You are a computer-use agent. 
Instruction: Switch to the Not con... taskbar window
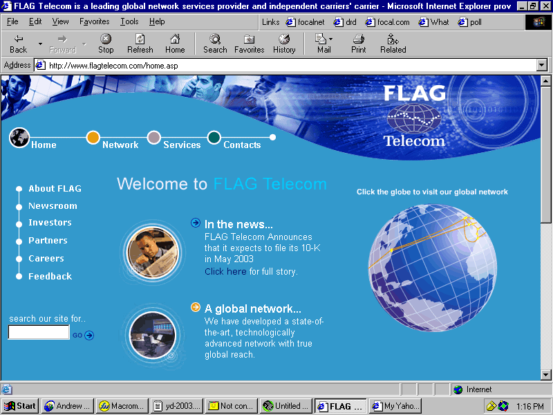(x=232, y=406)
